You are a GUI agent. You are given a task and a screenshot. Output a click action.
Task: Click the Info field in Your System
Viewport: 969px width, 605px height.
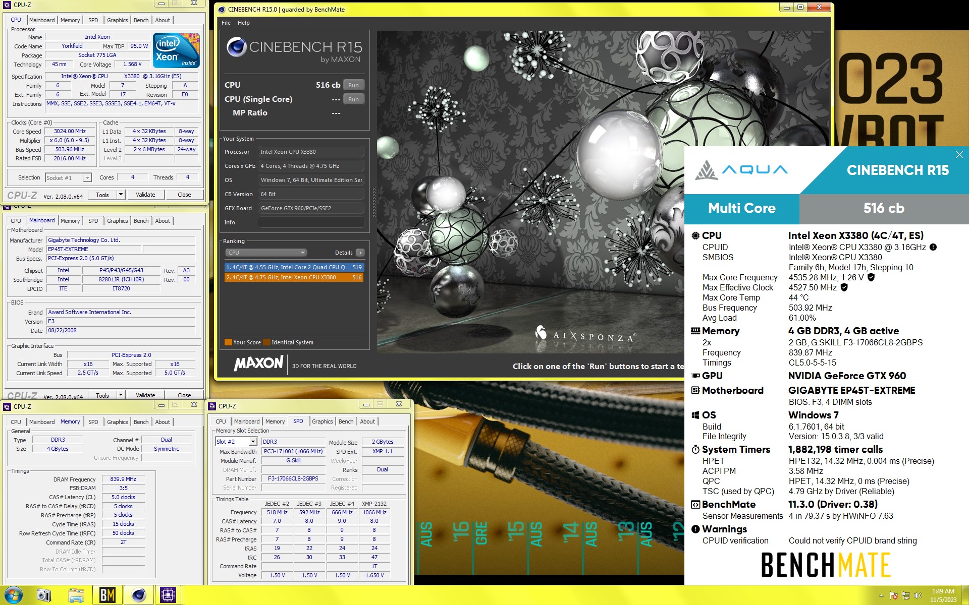tap(311, 222)
